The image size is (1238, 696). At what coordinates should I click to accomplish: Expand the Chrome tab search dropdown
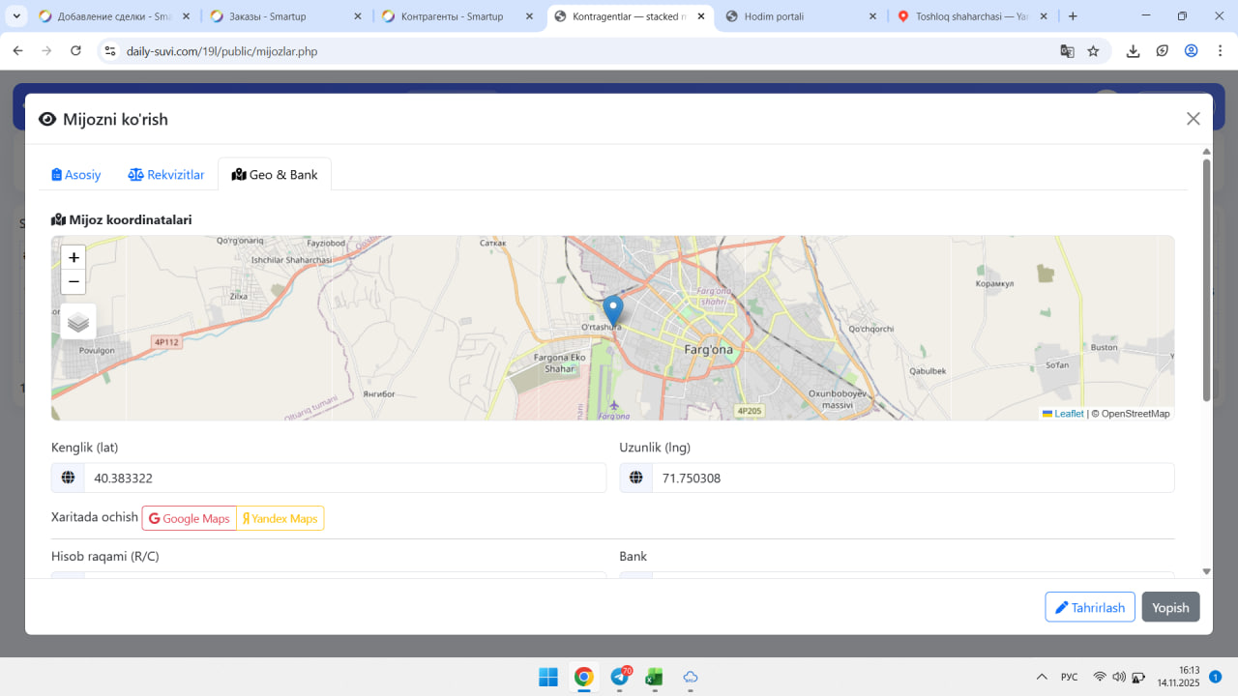(x=16, y=16)
